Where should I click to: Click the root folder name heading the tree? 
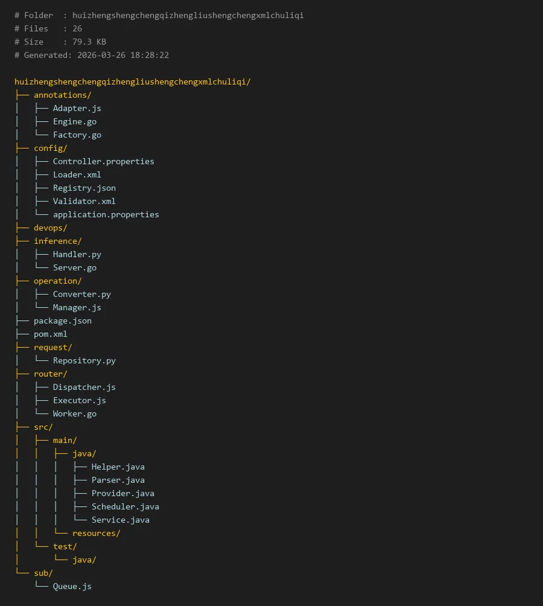(x=132, y=81)
